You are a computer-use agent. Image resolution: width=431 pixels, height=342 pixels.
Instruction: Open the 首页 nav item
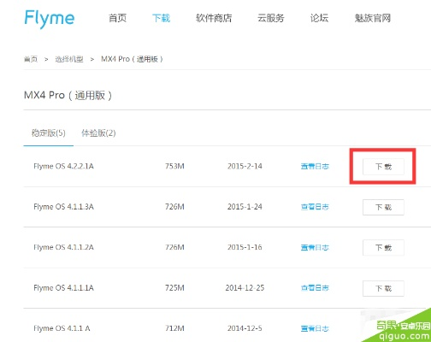click(117, 18)
